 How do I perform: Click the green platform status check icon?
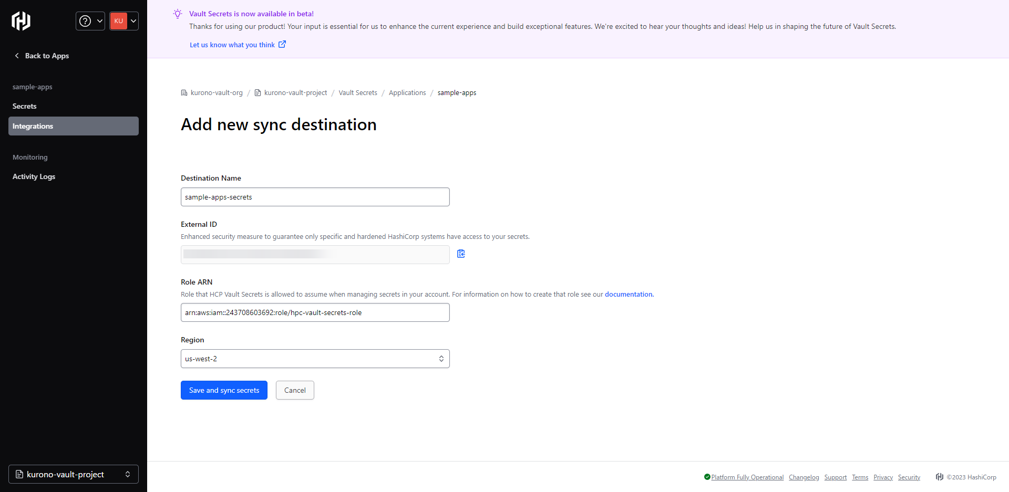pos(707,477)
